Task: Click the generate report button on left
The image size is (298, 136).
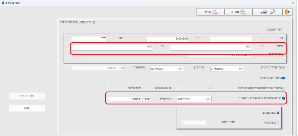Action: coord(27,108)
